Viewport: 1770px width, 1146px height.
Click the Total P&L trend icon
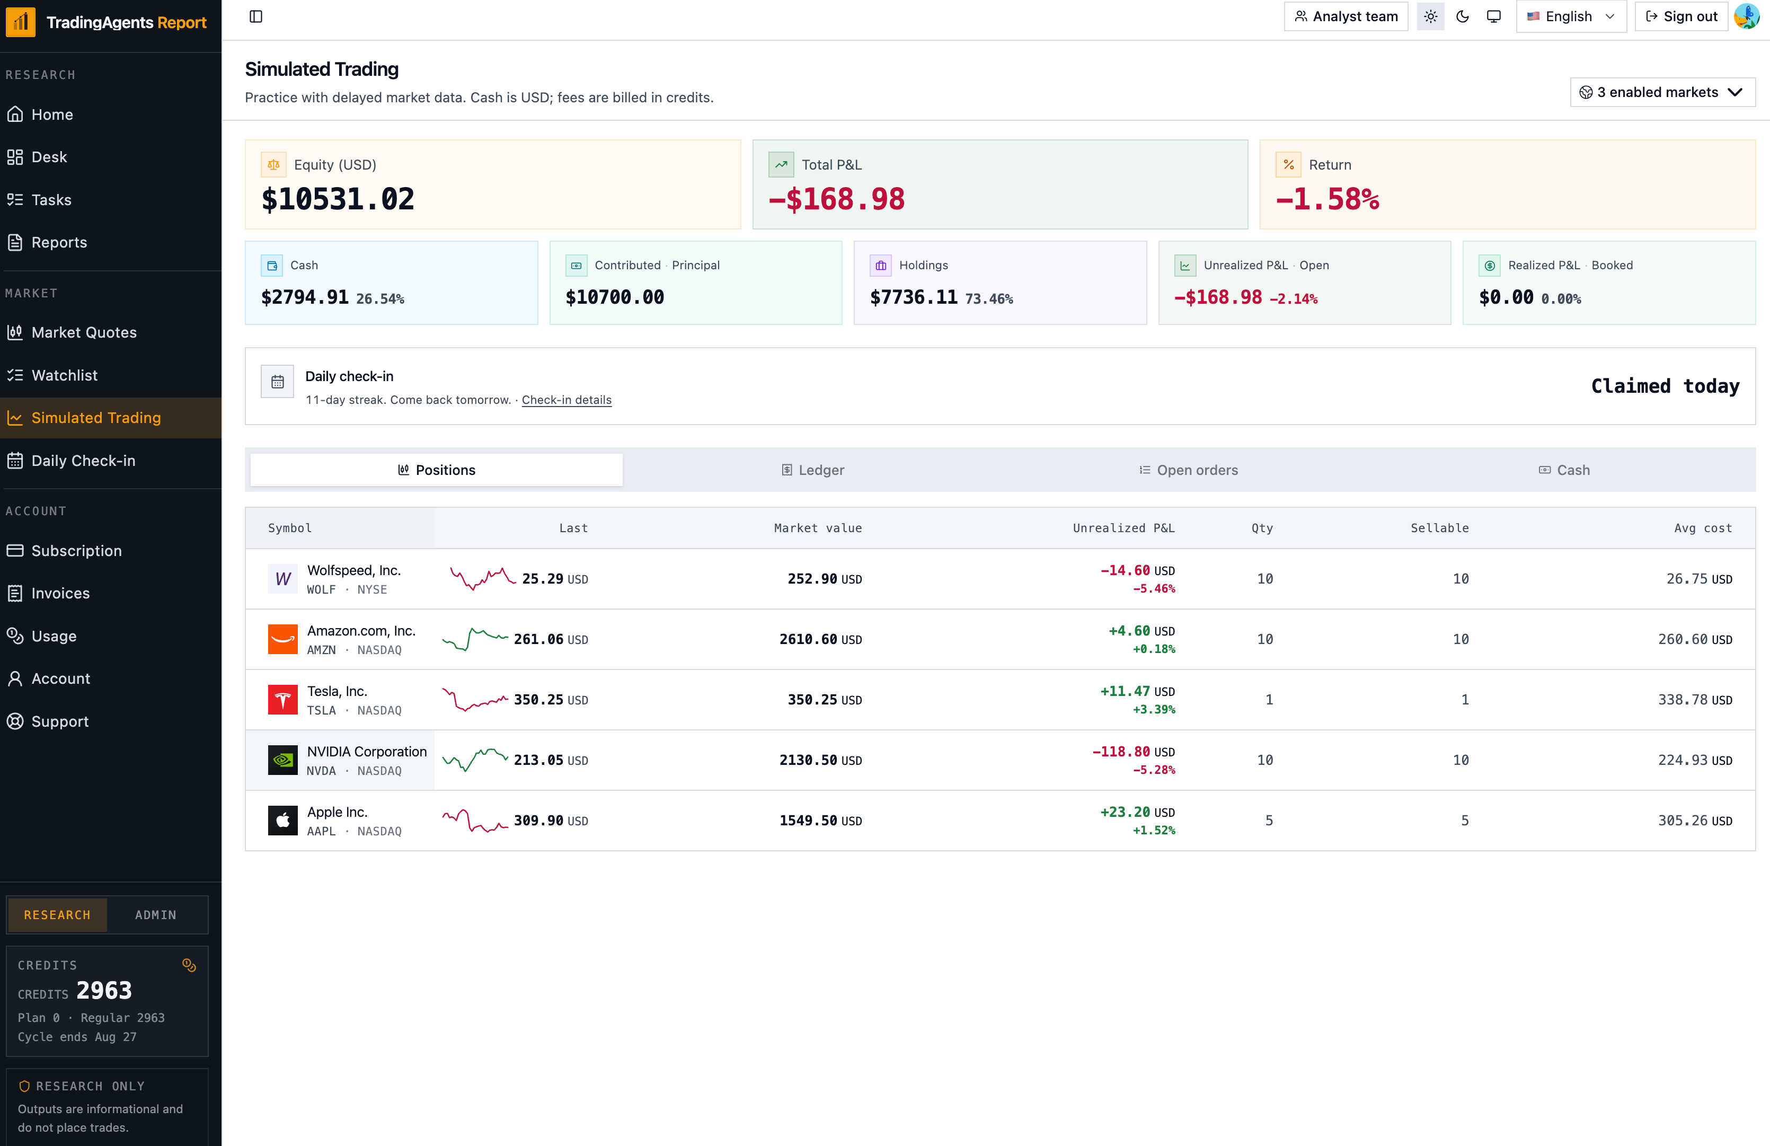click(x=781, y=164)
